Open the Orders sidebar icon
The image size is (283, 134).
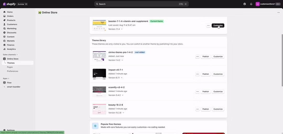4,16
